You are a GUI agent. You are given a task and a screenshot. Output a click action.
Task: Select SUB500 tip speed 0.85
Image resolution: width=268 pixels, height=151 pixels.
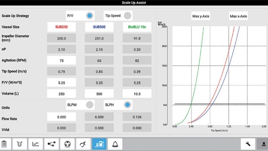click(99, 72)
